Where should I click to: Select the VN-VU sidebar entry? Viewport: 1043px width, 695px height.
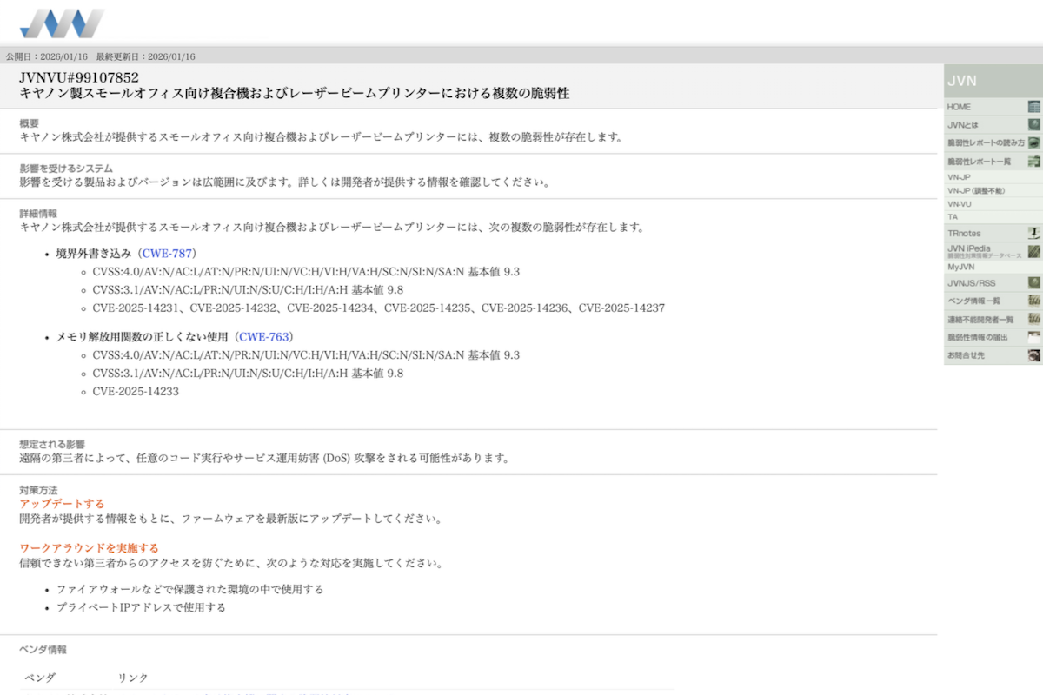993,204
